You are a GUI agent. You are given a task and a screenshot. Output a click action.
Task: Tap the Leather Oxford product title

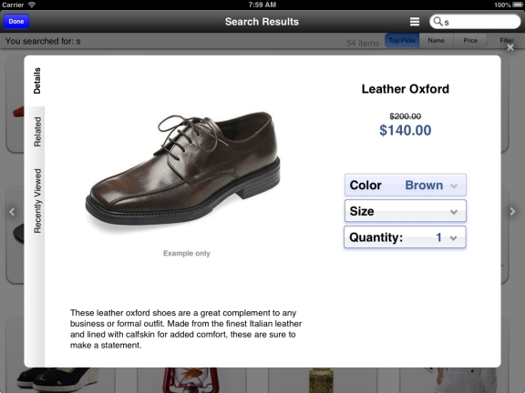(405, 89)
